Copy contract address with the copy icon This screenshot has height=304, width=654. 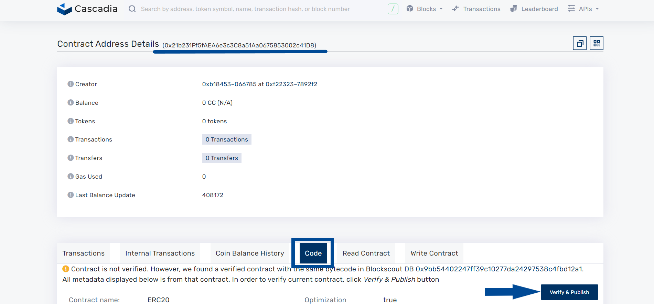pos(580,43)
